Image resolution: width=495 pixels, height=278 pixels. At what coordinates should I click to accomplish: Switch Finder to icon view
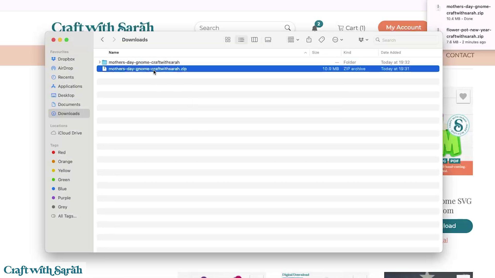[x=228, y=40]
